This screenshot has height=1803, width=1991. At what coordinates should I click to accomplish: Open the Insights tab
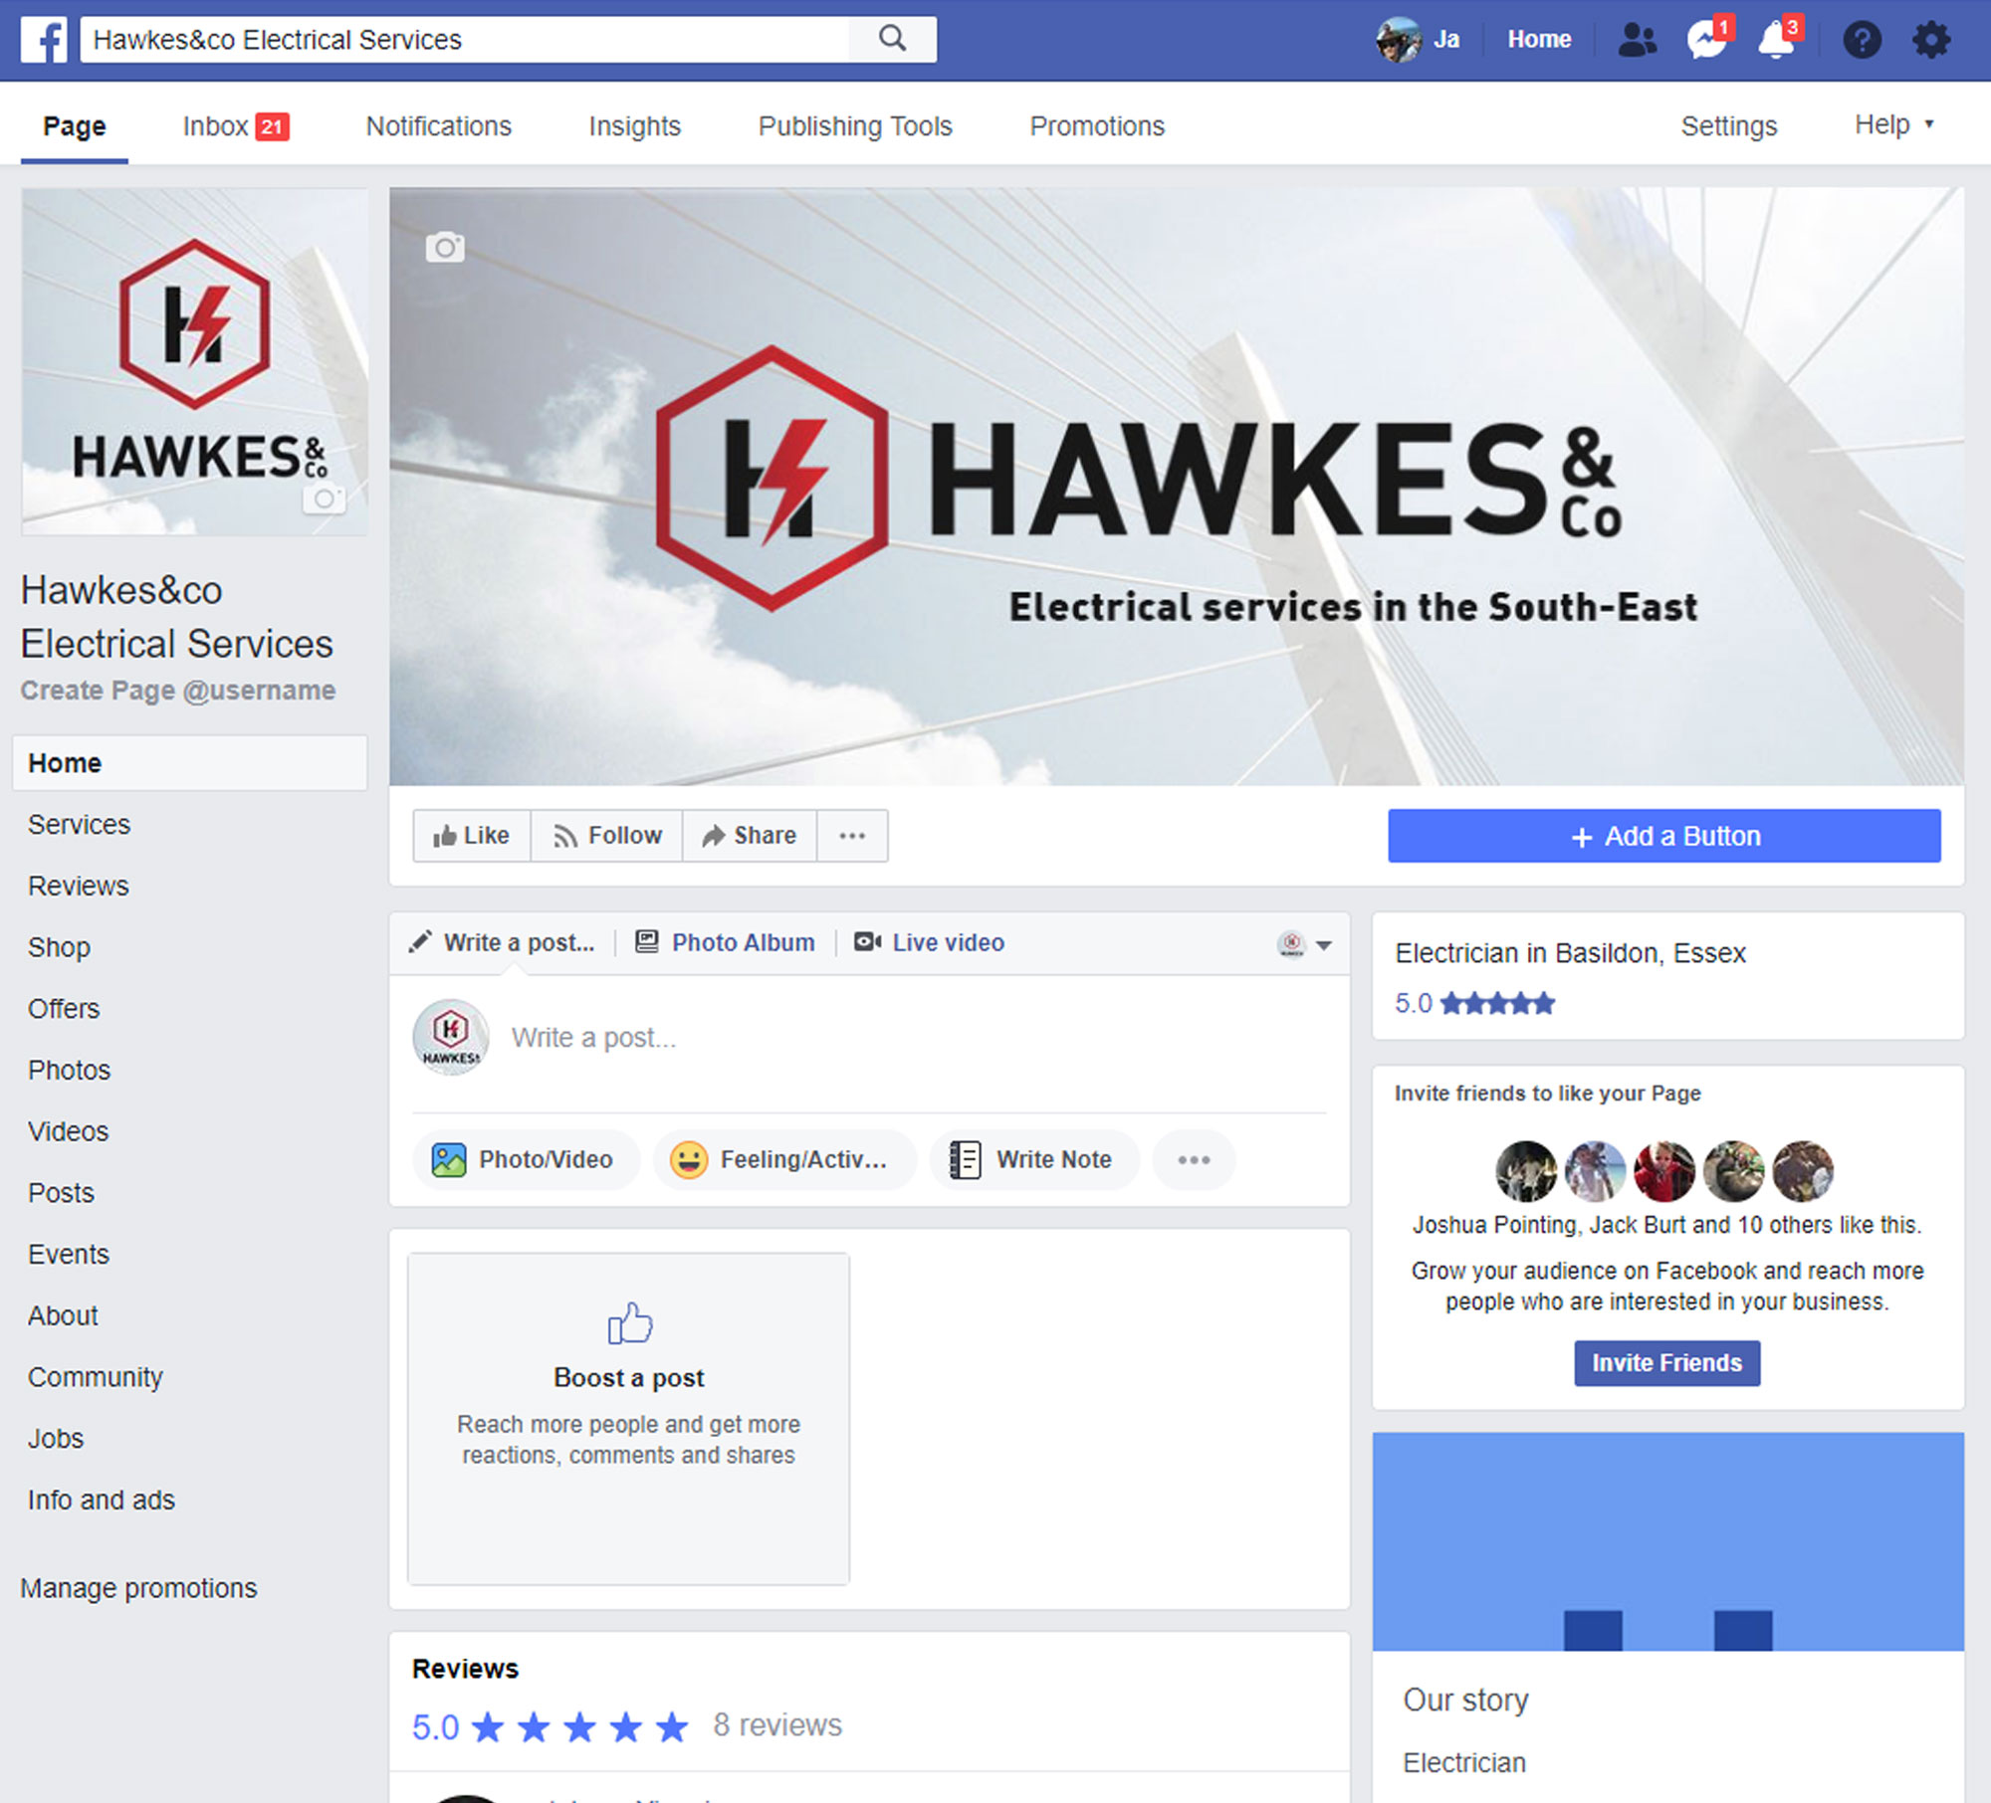point(635,126)
